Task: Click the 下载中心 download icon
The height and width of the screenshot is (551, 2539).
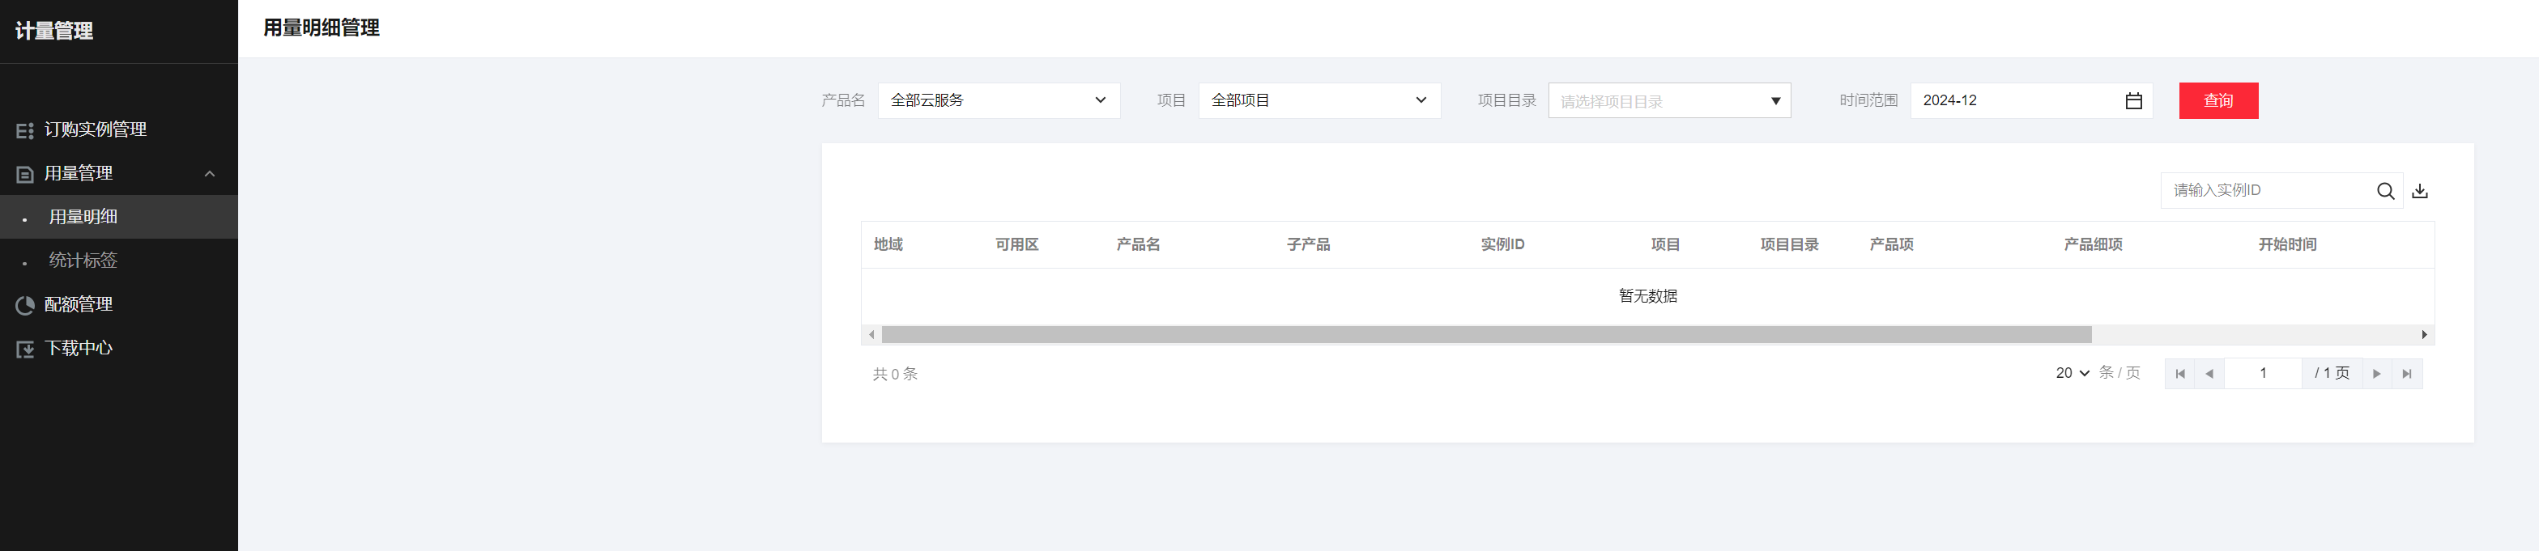Action: click(x=24, y=350)
